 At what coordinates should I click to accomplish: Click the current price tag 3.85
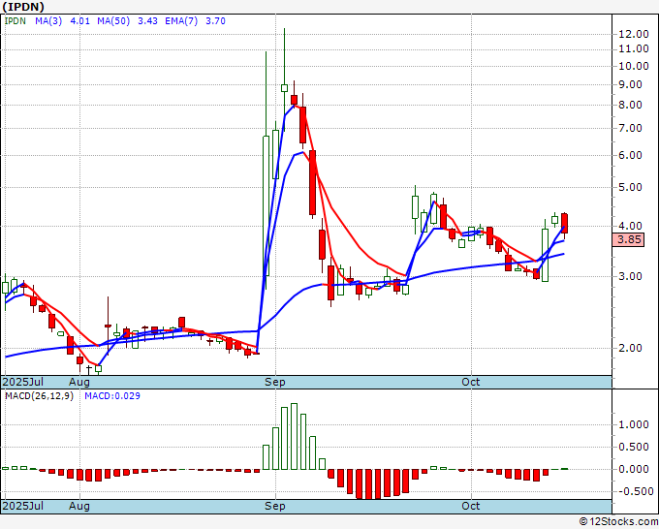pos(629,240)
